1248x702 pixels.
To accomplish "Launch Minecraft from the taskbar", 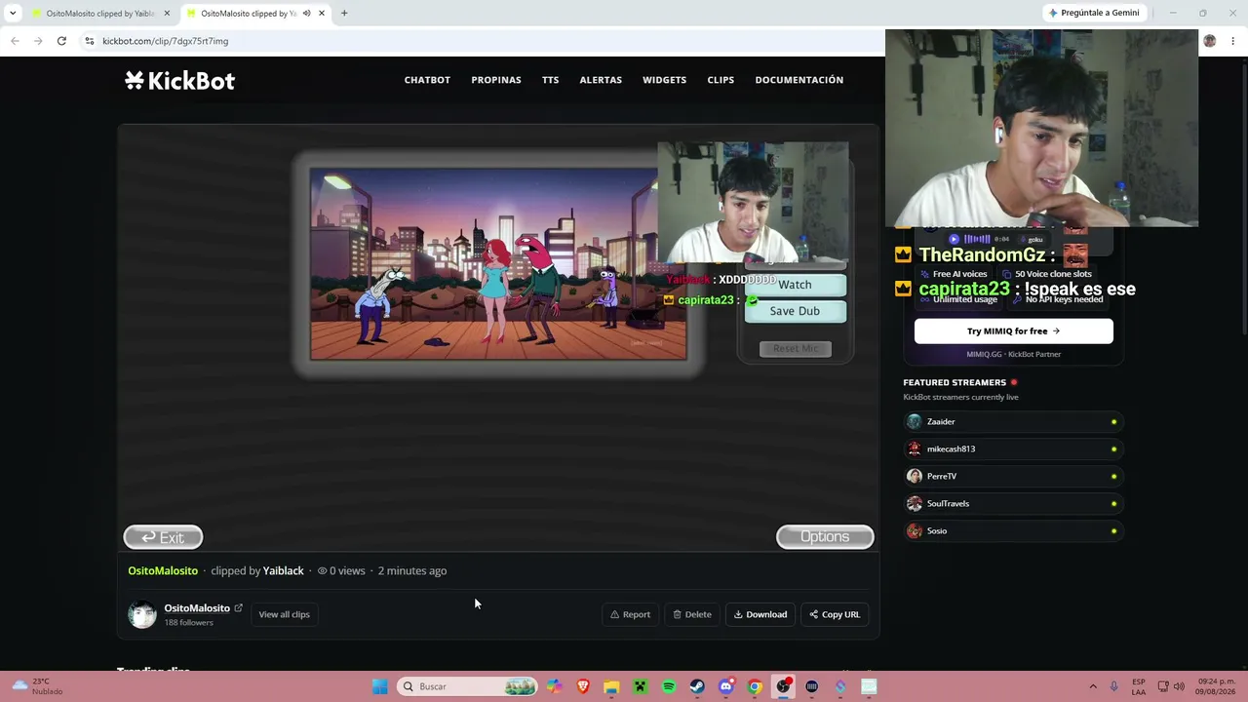I will [640, 686].
